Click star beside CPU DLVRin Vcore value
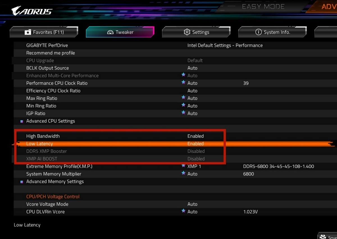This screenshot has height=239, width=337. point(183,211)
